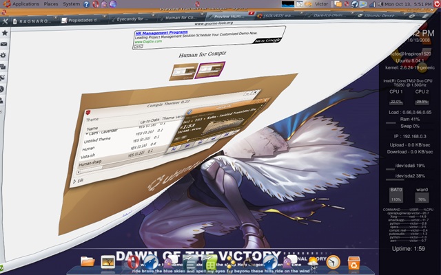Open the Applications menu in the top panel
The image size is (441, 275).
pyautogui.click(x=21, y=4)
